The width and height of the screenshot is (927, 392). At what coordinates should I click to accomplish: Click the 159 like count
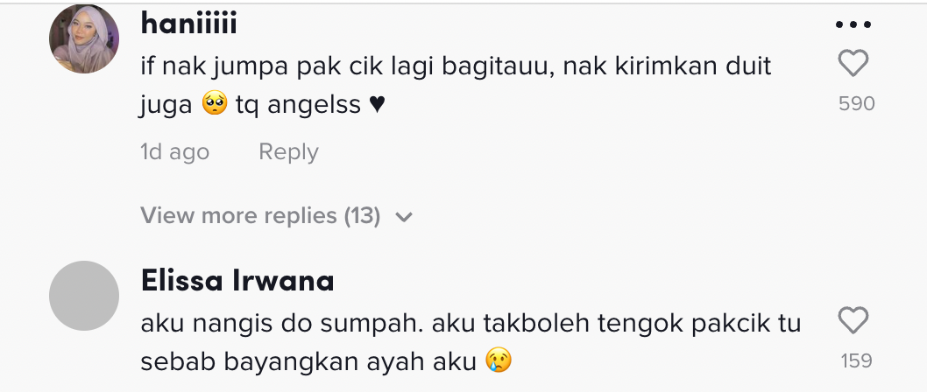[x=856, y=360]
